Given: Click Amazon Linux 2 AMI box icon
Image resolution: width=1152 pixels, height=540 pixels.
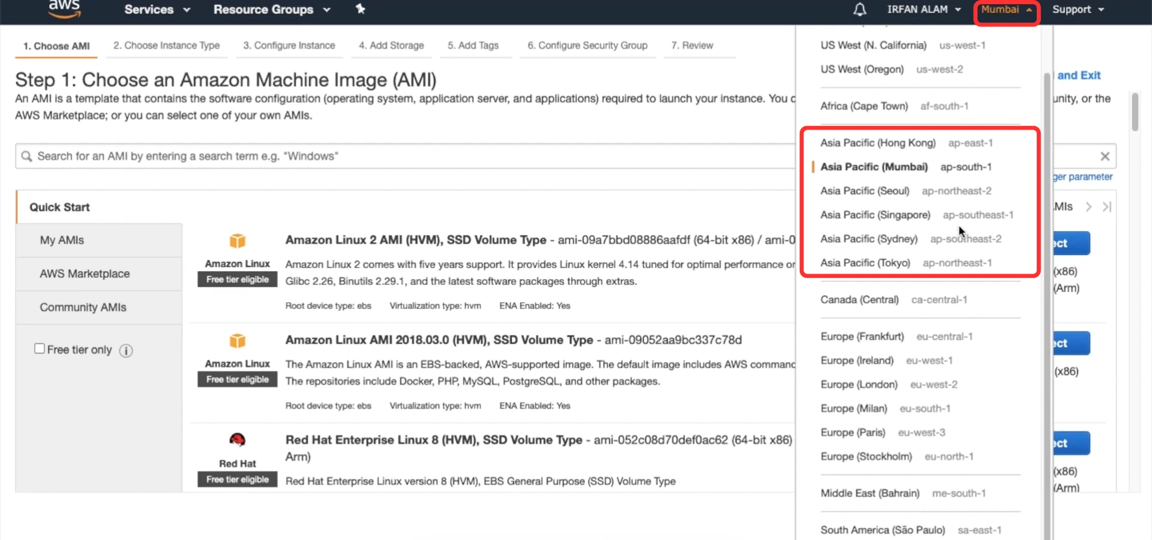Looking at the screenshot, I should pos(238,241).
